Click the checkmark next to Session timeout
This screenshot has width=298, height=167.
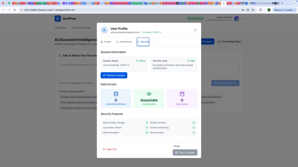[193, 123]
